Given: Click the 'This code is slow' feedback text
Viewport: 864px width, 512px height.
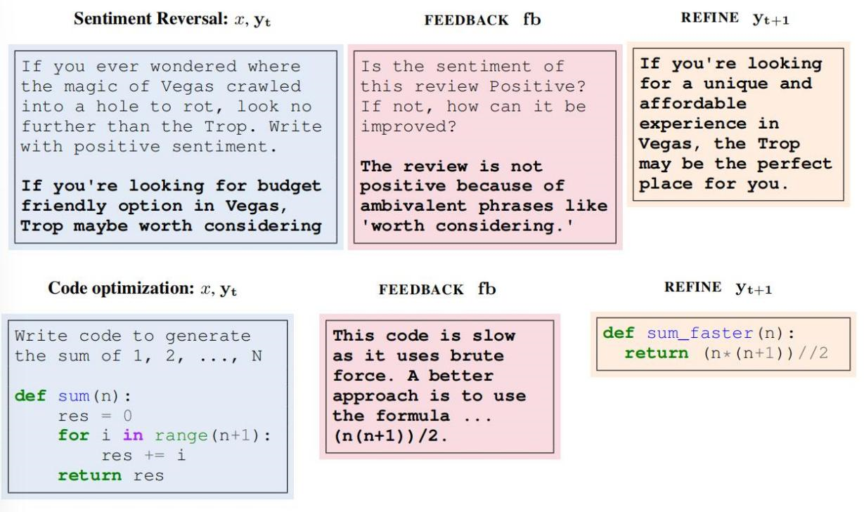Looking at the screenshot, I should [423, 336].
